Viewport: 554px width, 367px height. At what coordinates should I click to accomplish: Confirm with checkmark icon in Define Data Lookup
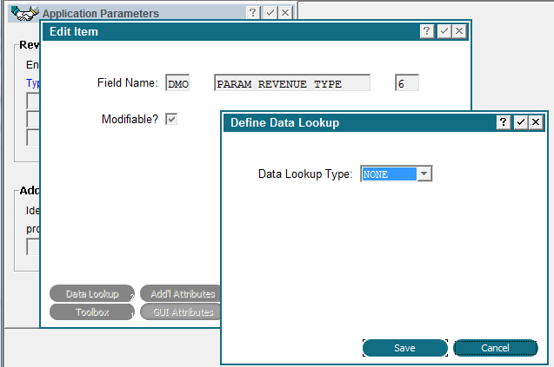(520, 122)
